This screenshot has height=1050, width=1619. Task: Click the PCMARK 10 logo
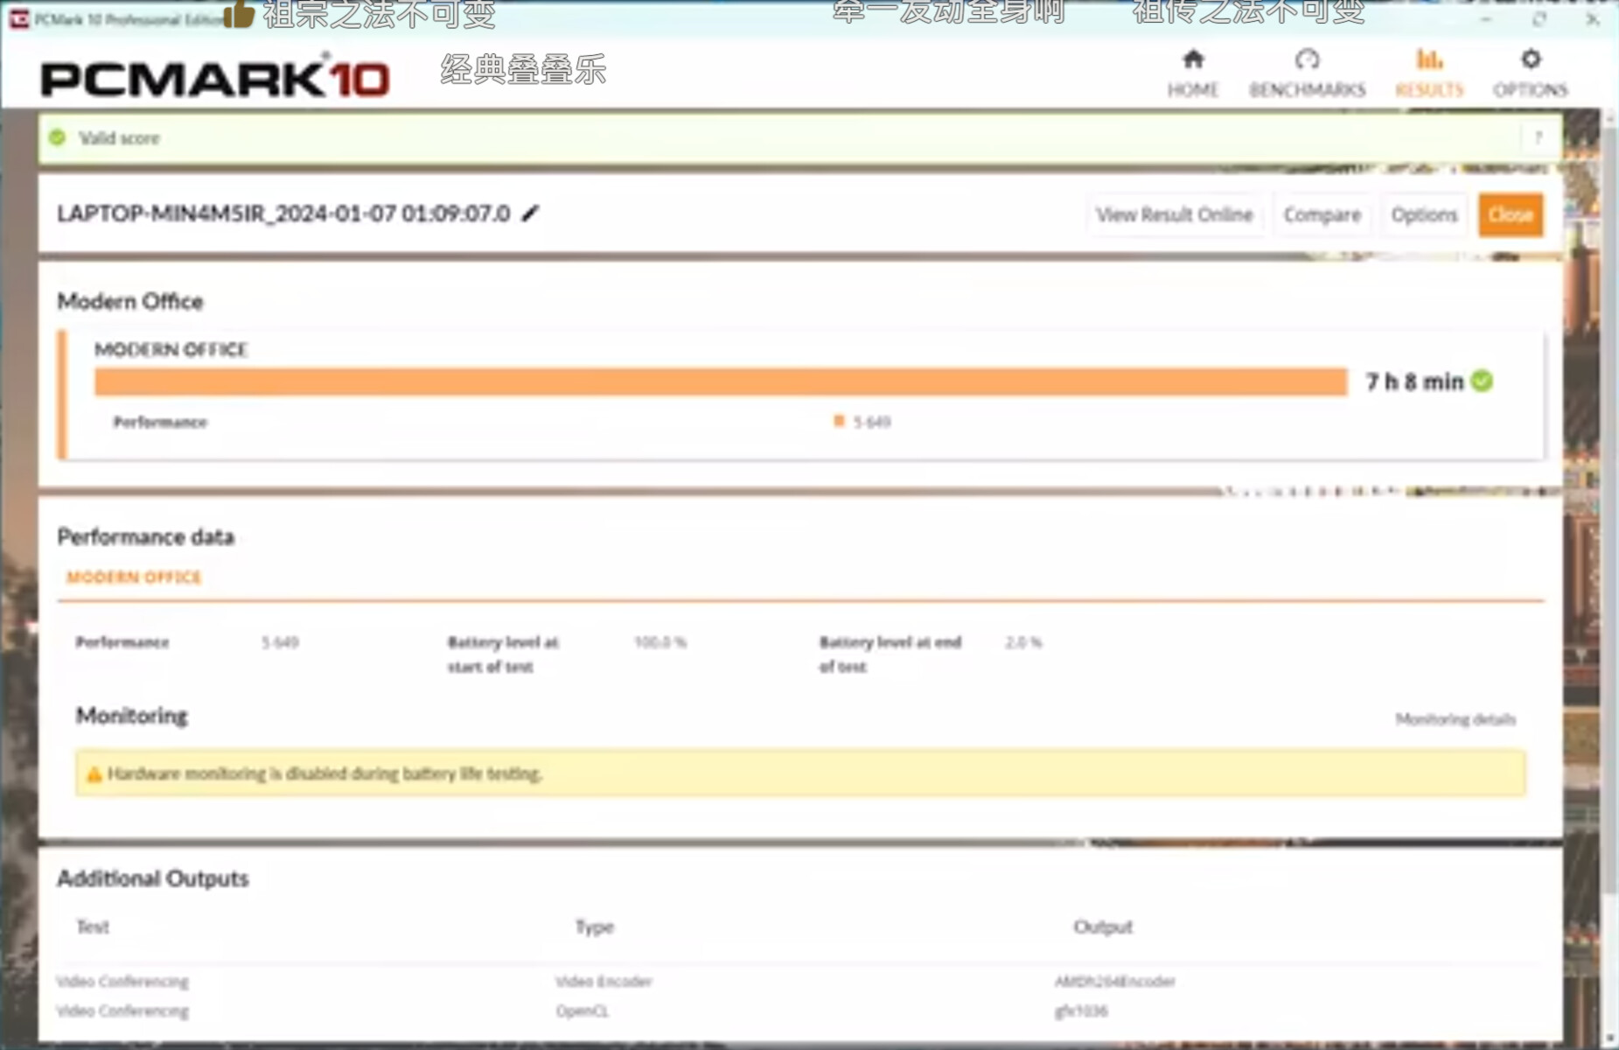[x=215, y=78]
